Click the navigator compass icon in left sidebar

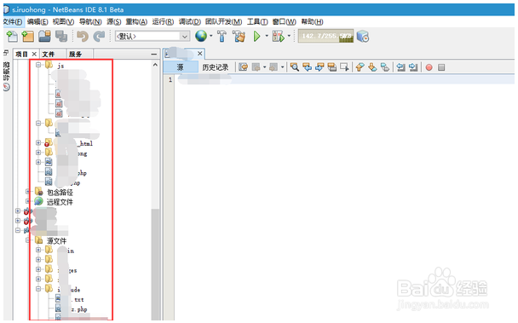pos(7,87)
